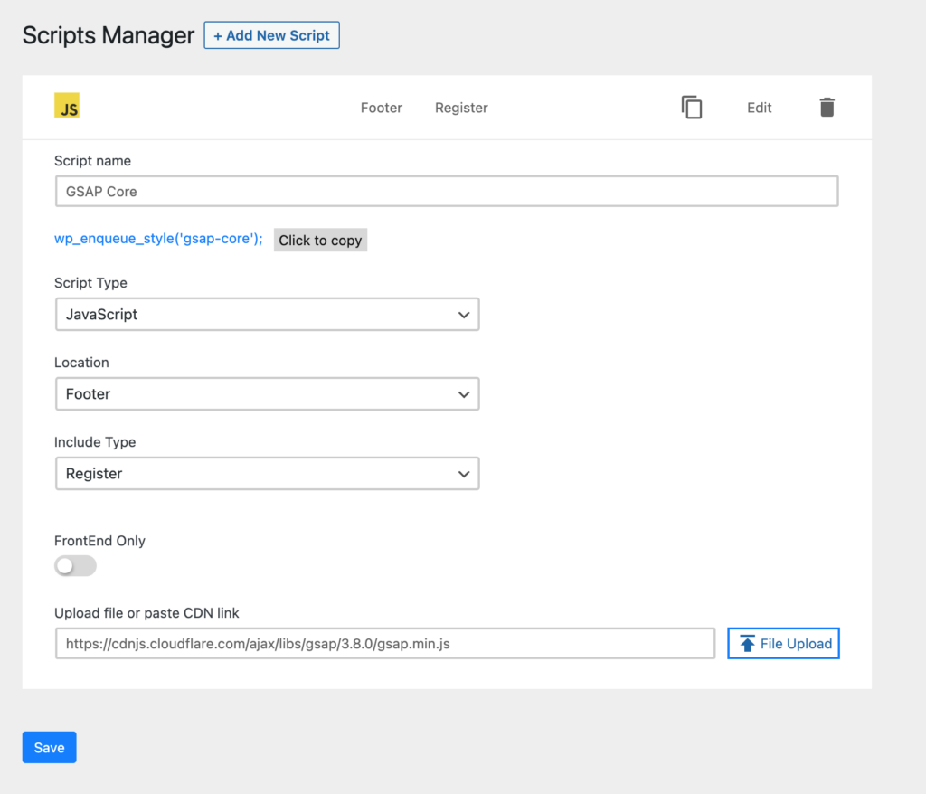The image size is (926, 794).
Task: Open the Location dropdown set to Footer
Action: 267,394
